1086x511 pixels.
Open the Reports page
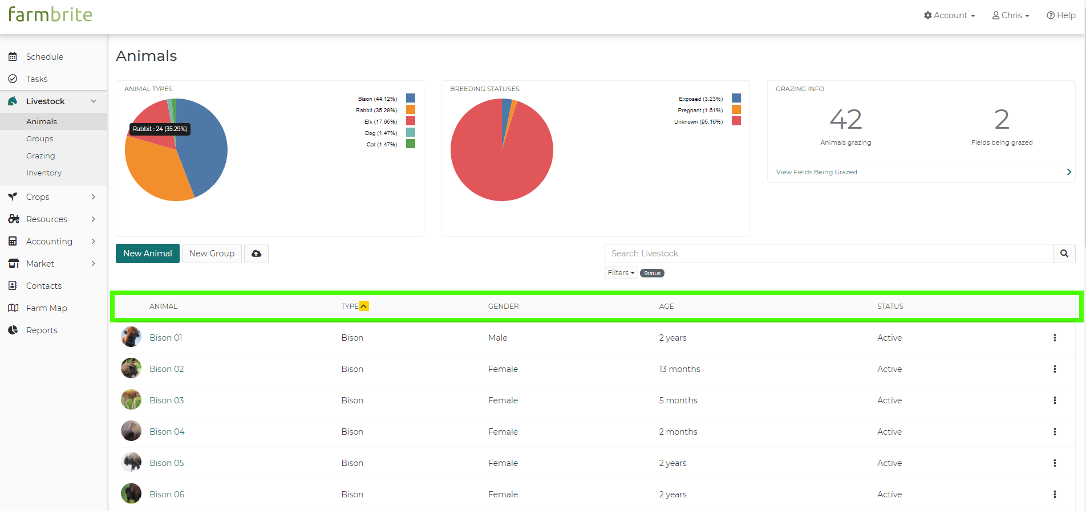[x=42, y=330]
